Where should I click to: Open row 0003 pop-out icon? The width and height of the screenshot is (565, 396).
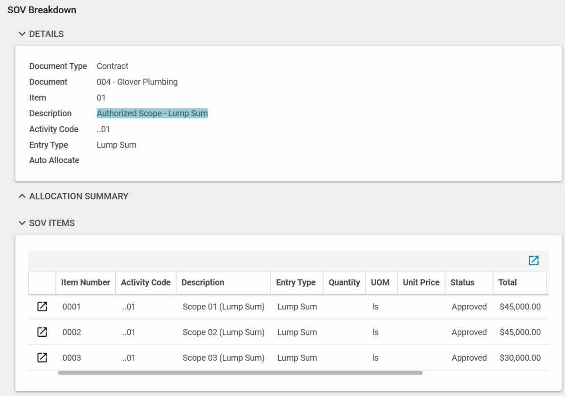[x=42, y=357]
